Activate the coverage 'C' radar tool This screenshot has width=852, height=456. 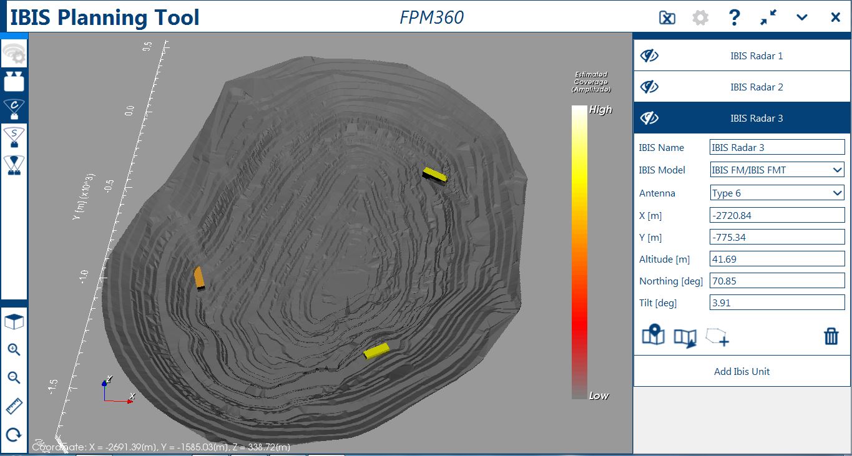coord(14,109)
